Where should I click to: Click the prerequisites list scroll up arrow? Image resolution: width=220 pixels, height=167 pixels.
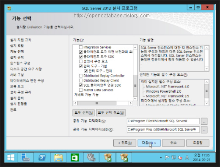pos(206,82)
